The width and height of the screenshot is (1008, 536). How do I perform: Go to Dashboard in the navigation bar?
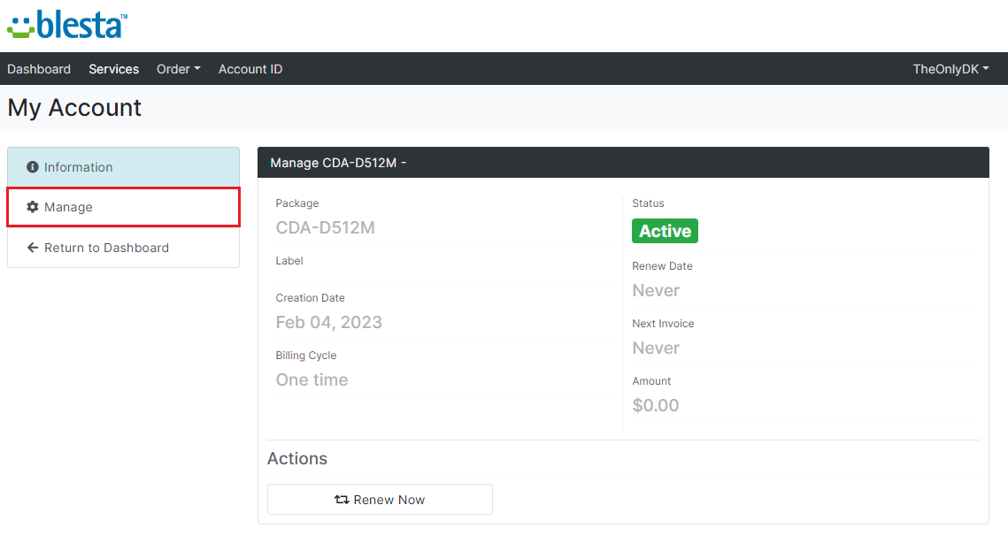[x=39, y=69]
